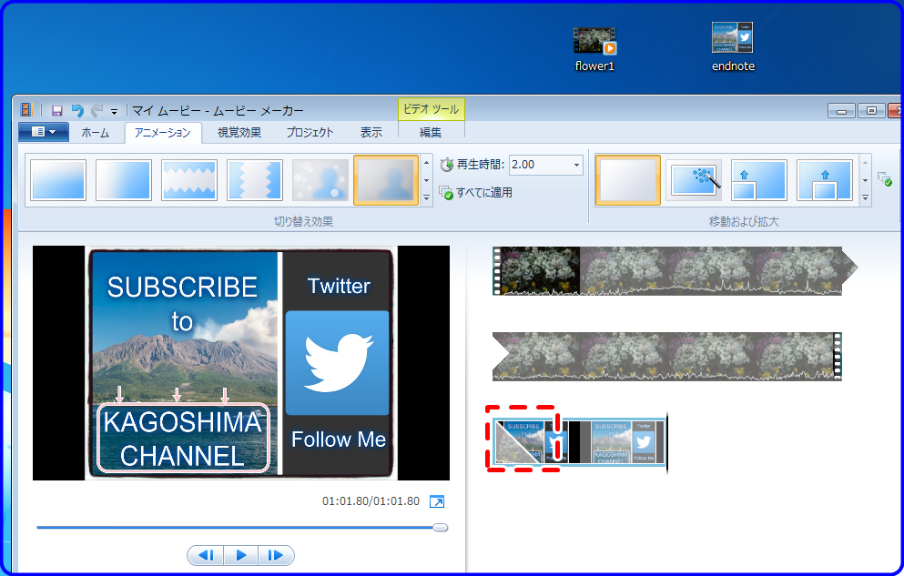904x576 pixels.
Task: Select pan up from bottom-center zoom effect
Action: pyautogui.click(x=825, y=179)
